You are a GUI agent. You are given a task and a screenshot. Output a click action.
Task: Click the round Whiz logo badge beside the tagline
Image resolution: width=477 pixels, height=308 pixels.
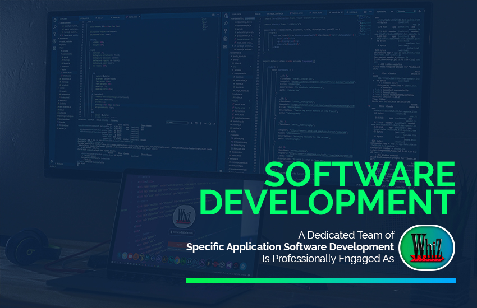tap(426, 247)
